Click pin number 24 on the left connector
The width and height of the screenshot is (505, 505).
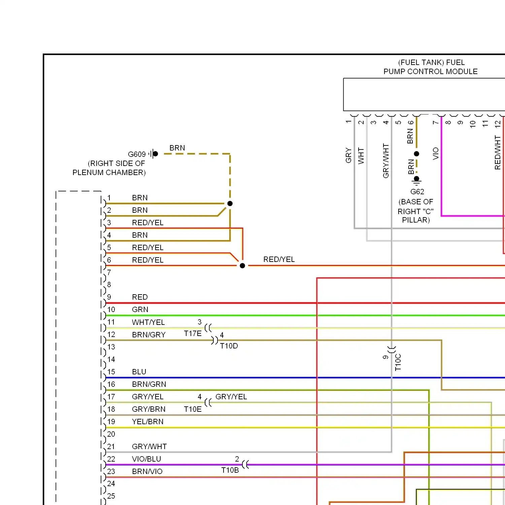tap(111, 483)
